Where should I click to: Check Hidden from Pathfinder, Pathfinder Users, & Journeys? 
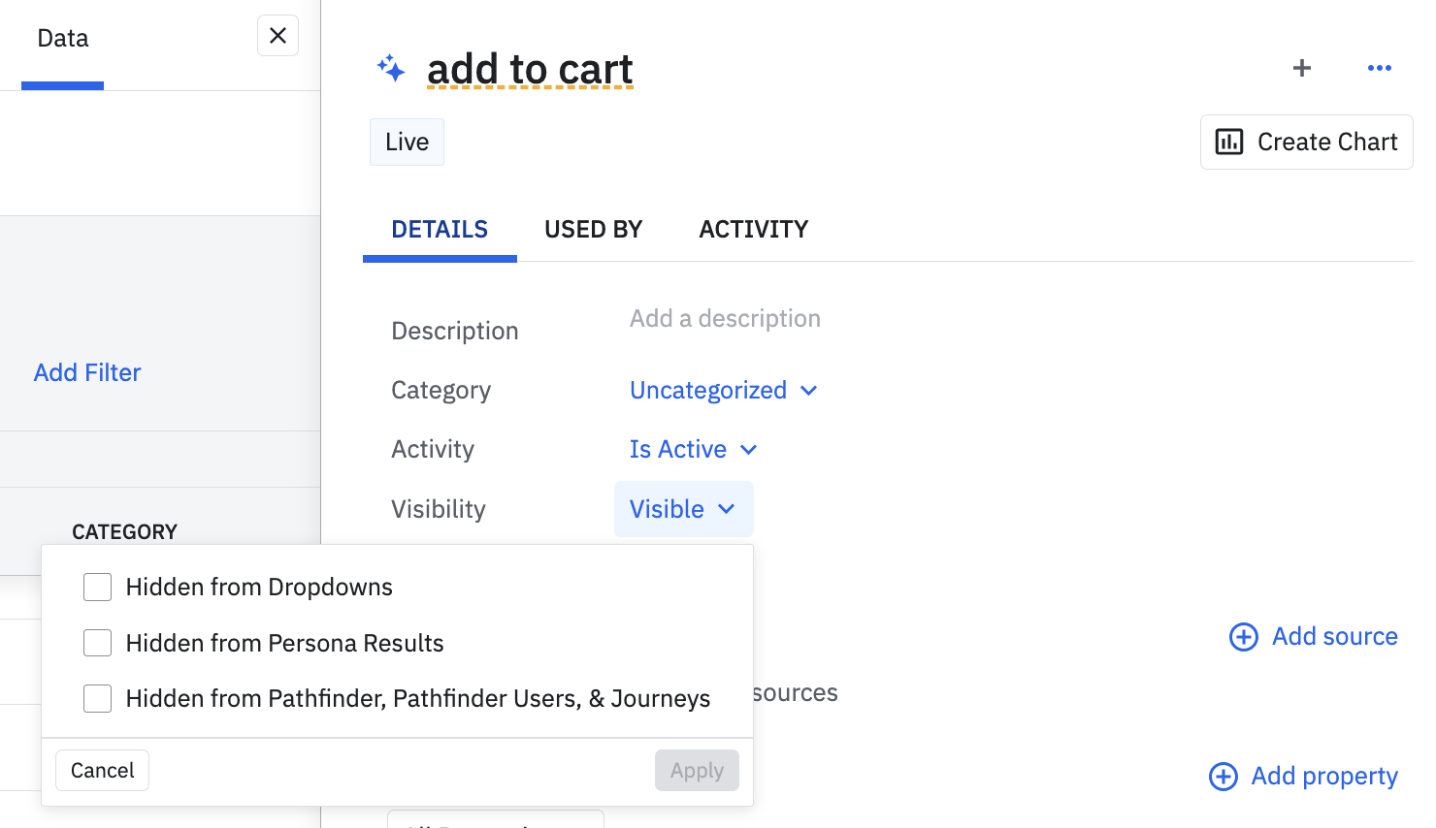click(x=98, y=698)
